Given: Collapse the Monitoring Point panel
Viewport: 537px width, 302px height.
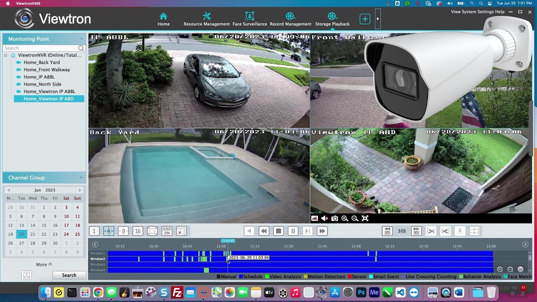Looking at the screenshot, I should click(81, 39).
